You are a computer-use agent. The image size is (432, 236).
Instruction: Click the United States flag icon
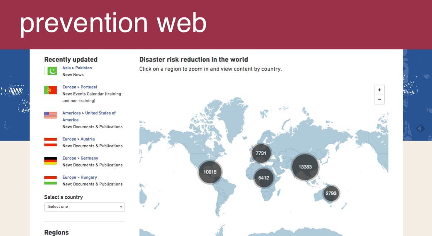[x=51, y=115]
